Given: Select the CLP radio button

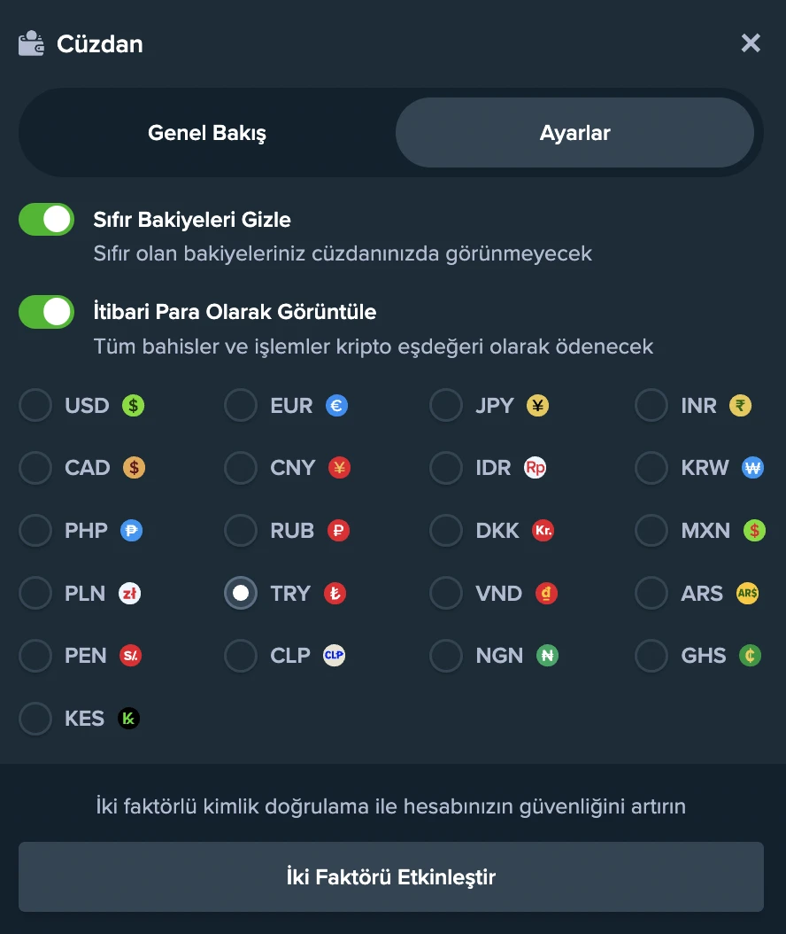Looking at the screenshot, I should tap(241, 656).
